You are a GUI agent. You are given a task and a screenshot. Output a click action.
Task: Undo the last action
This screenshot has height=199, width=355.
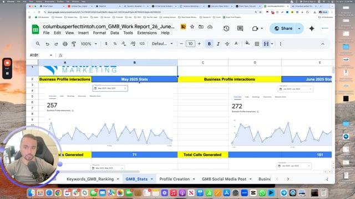[x=47, y=44]
